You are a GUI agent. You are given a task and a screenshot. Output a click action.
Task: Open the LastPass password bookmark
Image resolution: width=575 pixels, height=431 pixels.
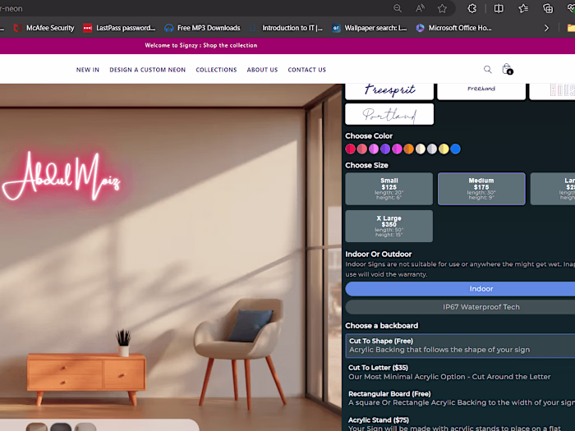[119, 28]
